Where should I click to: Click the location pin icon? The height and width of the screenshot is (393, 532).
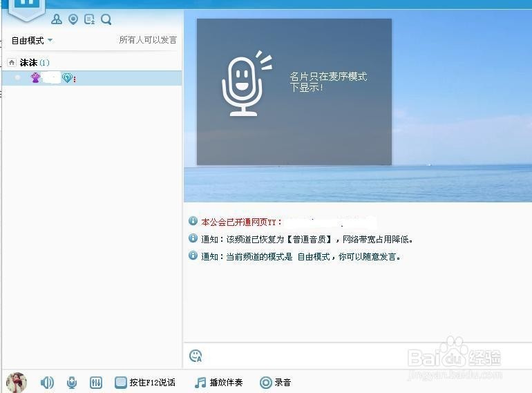pyautogui.click(x=73, y=19)
